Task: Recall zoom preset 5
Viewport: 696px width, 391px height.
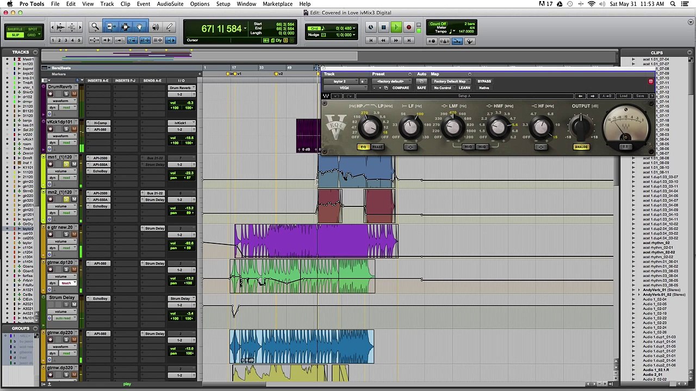Action: (79, 41)
